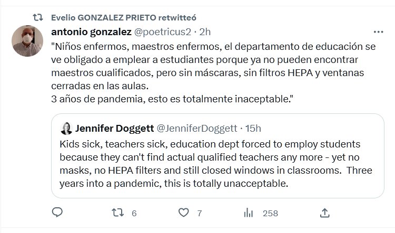The width and height of the screenshot is (395, 233).
Task: Click the 15h timestamp in quoted tweet
Action: click(x=253, y=128)
